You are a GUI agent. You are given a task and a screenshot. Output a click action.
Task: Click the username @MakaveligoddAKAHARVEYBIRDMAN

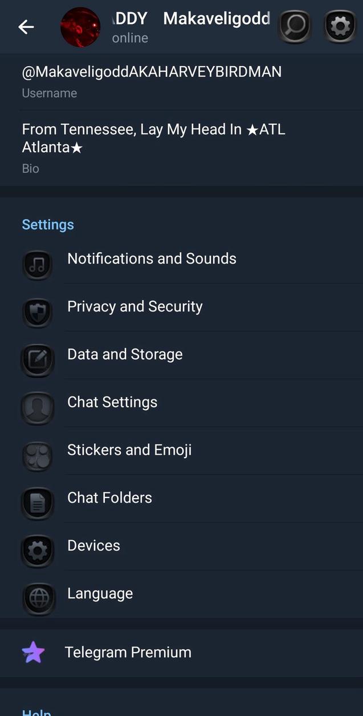point(151,71)
